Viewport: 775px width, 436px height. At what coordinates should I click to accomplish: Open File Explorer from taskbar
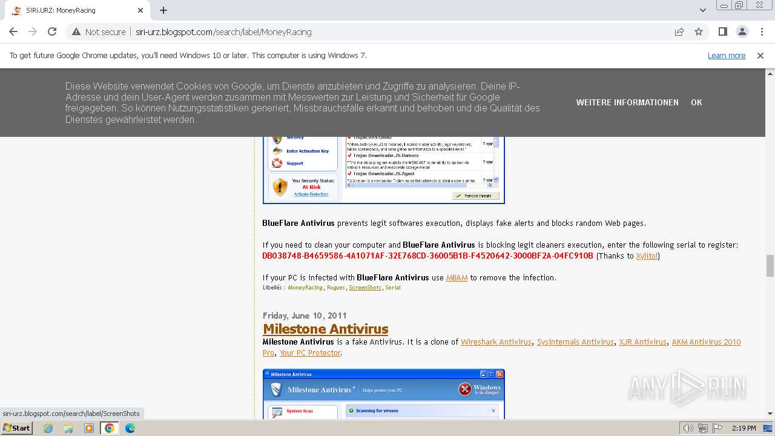coord(68,428)
